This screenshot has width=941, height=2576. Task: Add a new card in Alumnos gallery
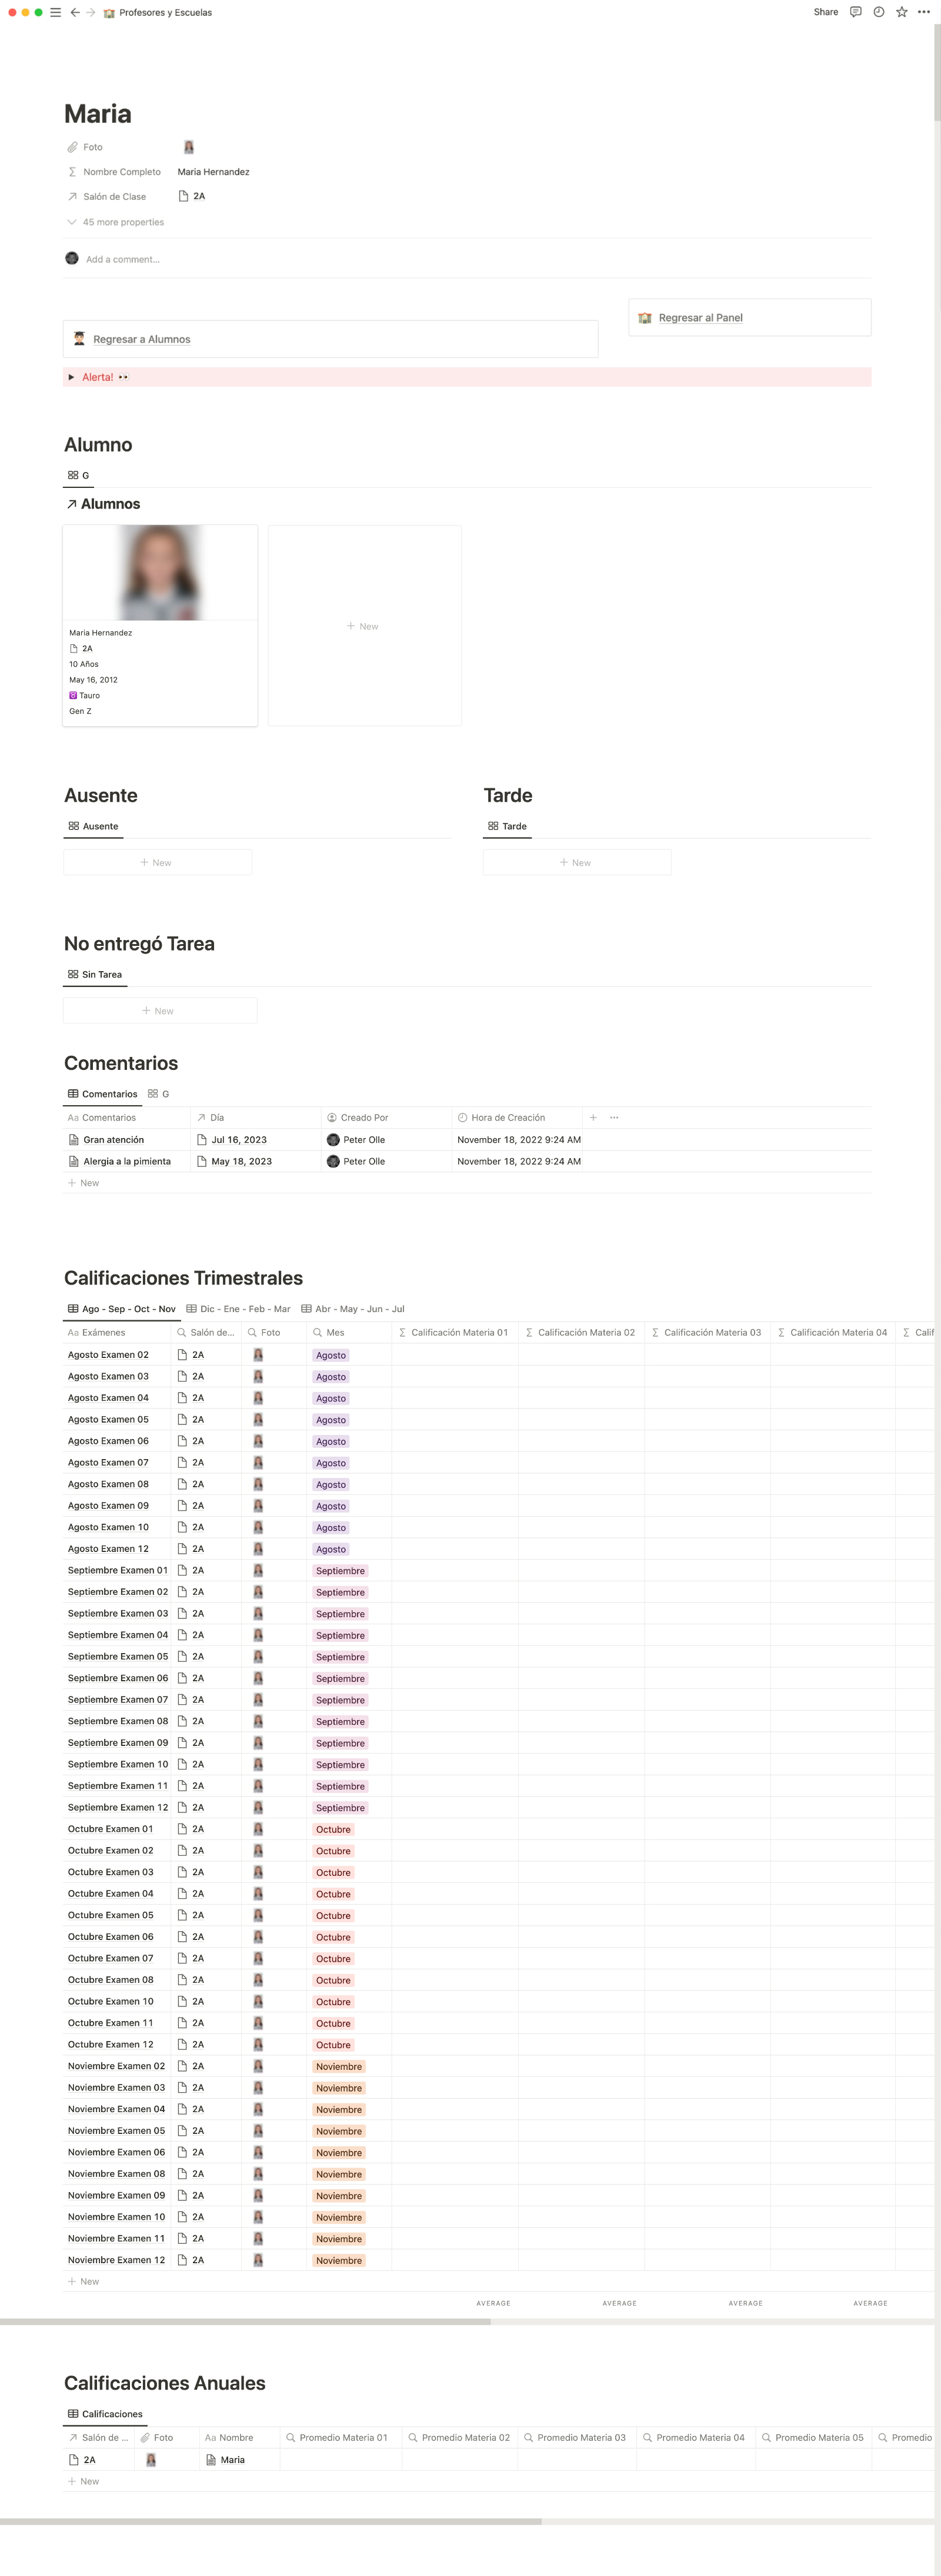364,626
